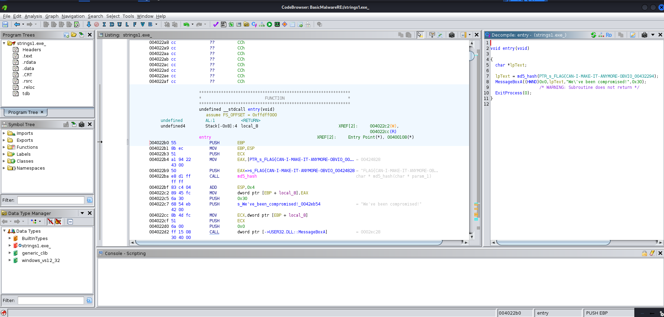Click ExitProcess in the decompiler view

[x=509, y=93]
